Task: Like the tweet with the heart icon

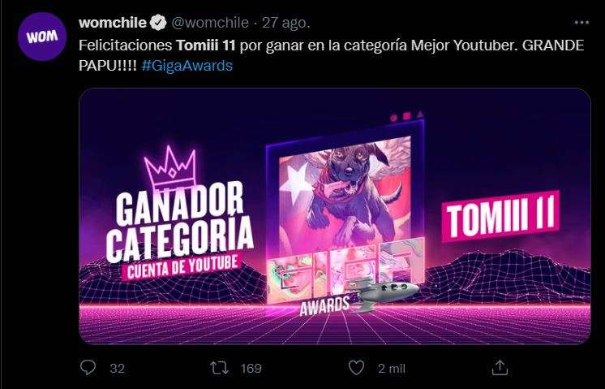Action: pyautogui.click(x=356, y=368)
